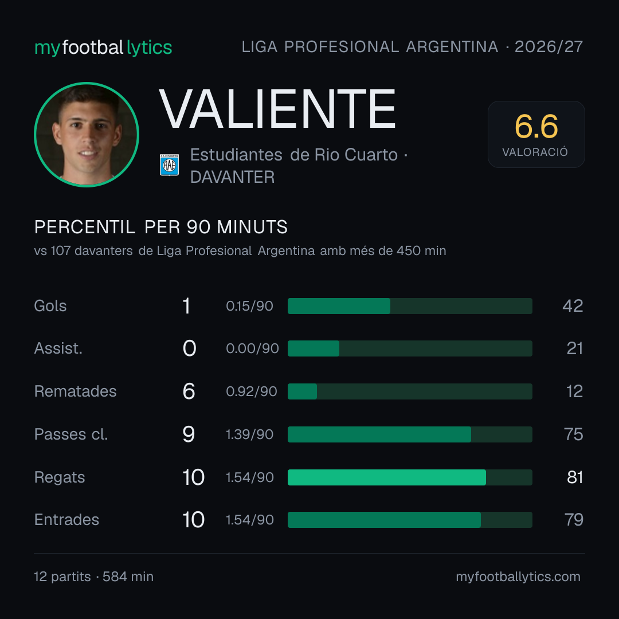Select the Passes cl. 1.39/90 value
This screenshot has height=619, width=619.
(249, 434)
